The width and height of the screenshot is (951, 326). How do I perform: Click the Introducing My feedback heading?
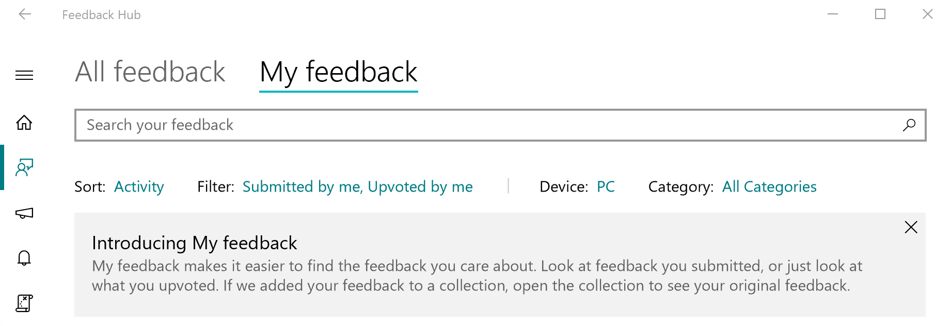[194, 243]
